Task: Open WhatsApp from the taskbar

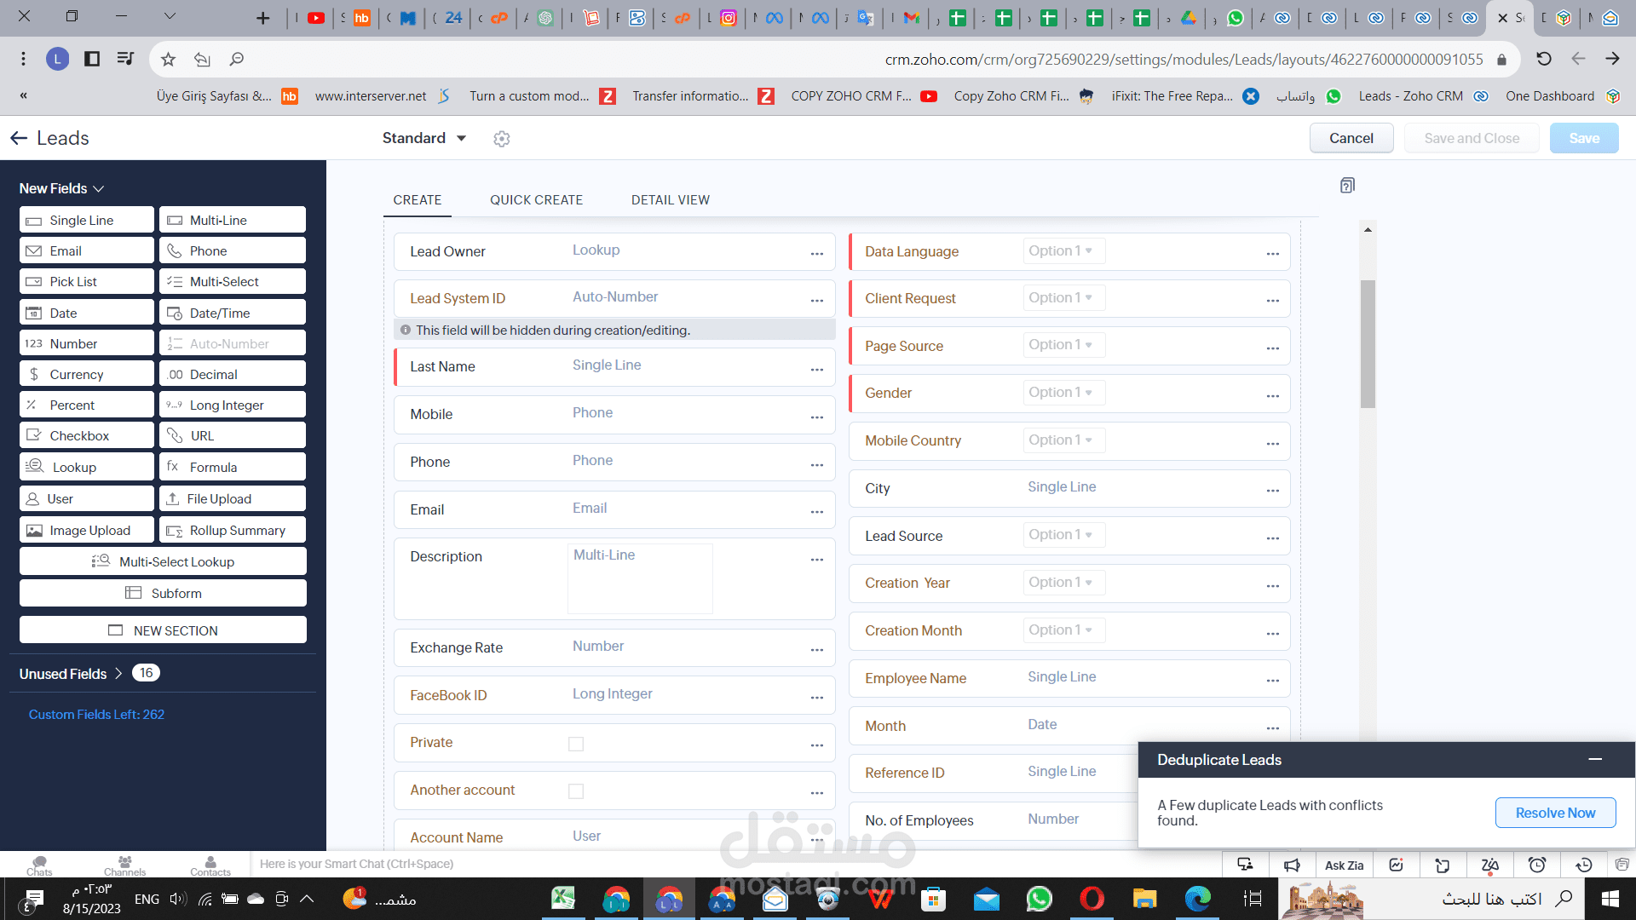Action: click(1039, 899)
